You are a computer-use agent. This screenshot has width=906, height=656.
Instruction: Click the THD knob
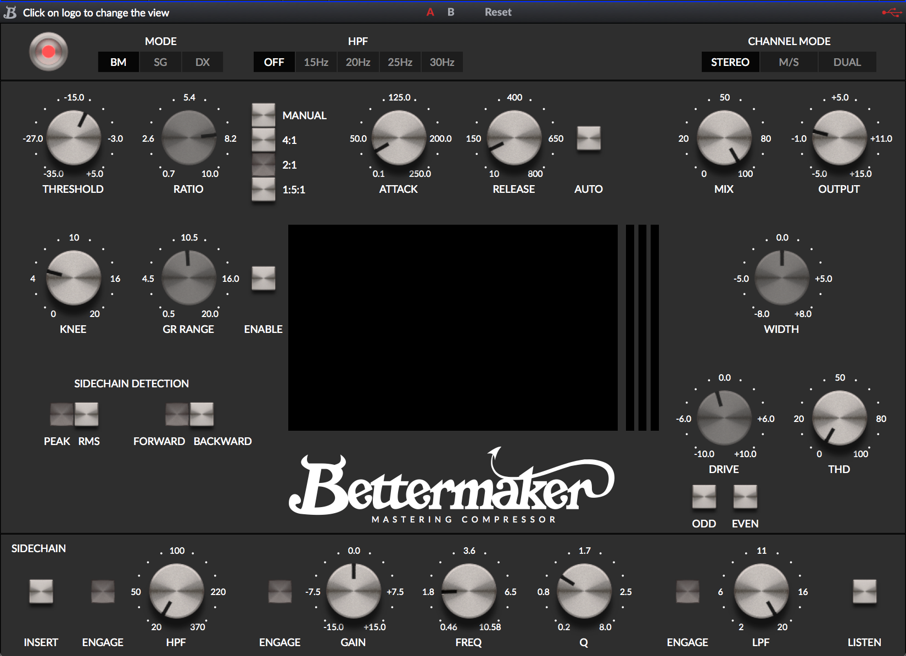[840, 418]
